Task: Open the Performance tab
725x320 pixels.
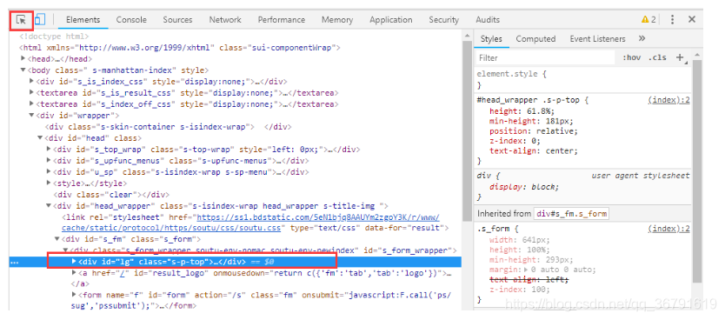Action: pos(282,19)
